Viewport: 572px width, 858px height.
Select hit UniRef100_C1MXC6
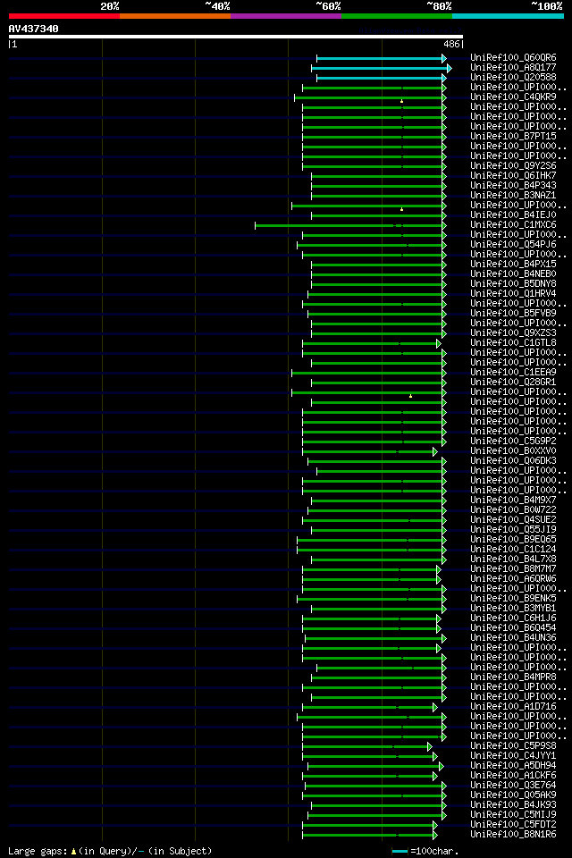513,225
